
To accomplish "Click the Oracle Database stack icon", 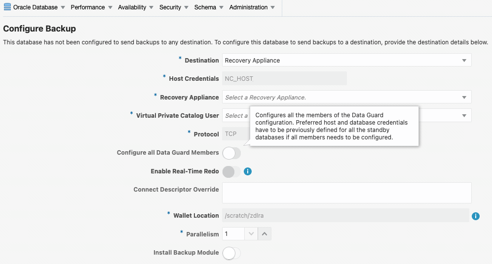I will [7, 7].
